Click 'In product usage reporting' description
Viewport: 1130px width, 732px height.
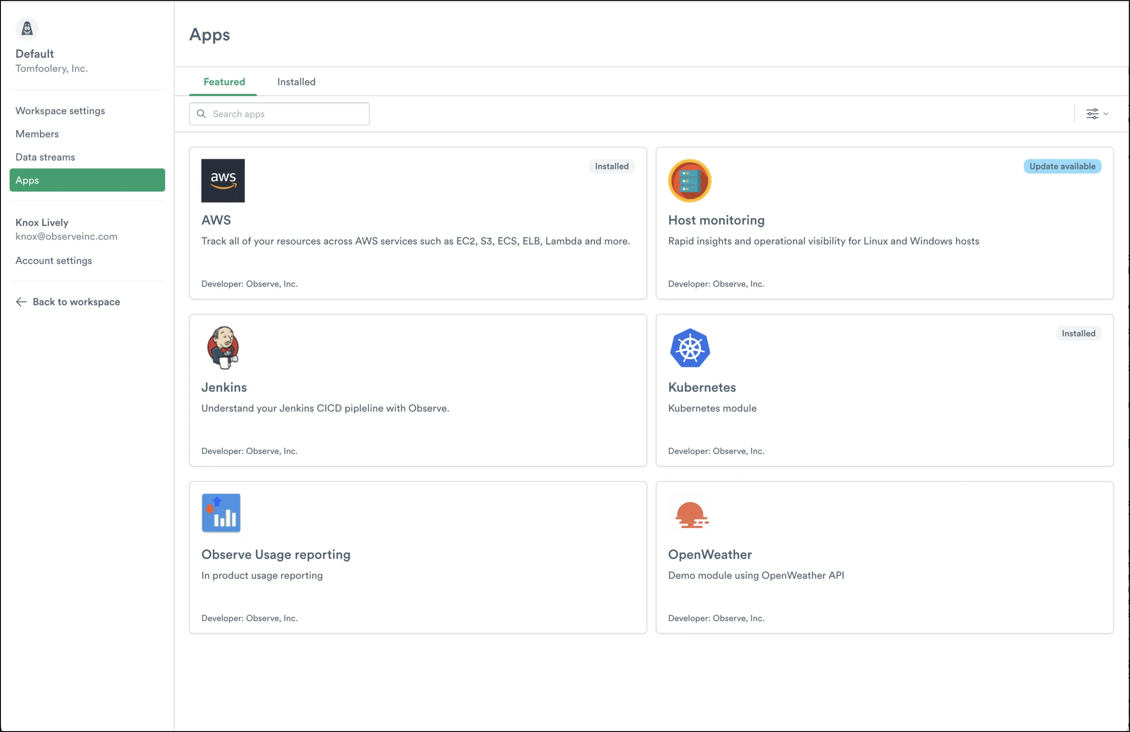[x=262, y=575]
